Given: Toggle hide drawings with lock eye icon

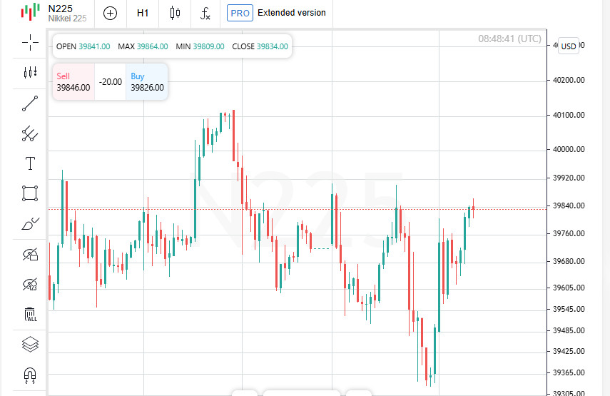Looking at the screenshot, I should click(30, 254).
